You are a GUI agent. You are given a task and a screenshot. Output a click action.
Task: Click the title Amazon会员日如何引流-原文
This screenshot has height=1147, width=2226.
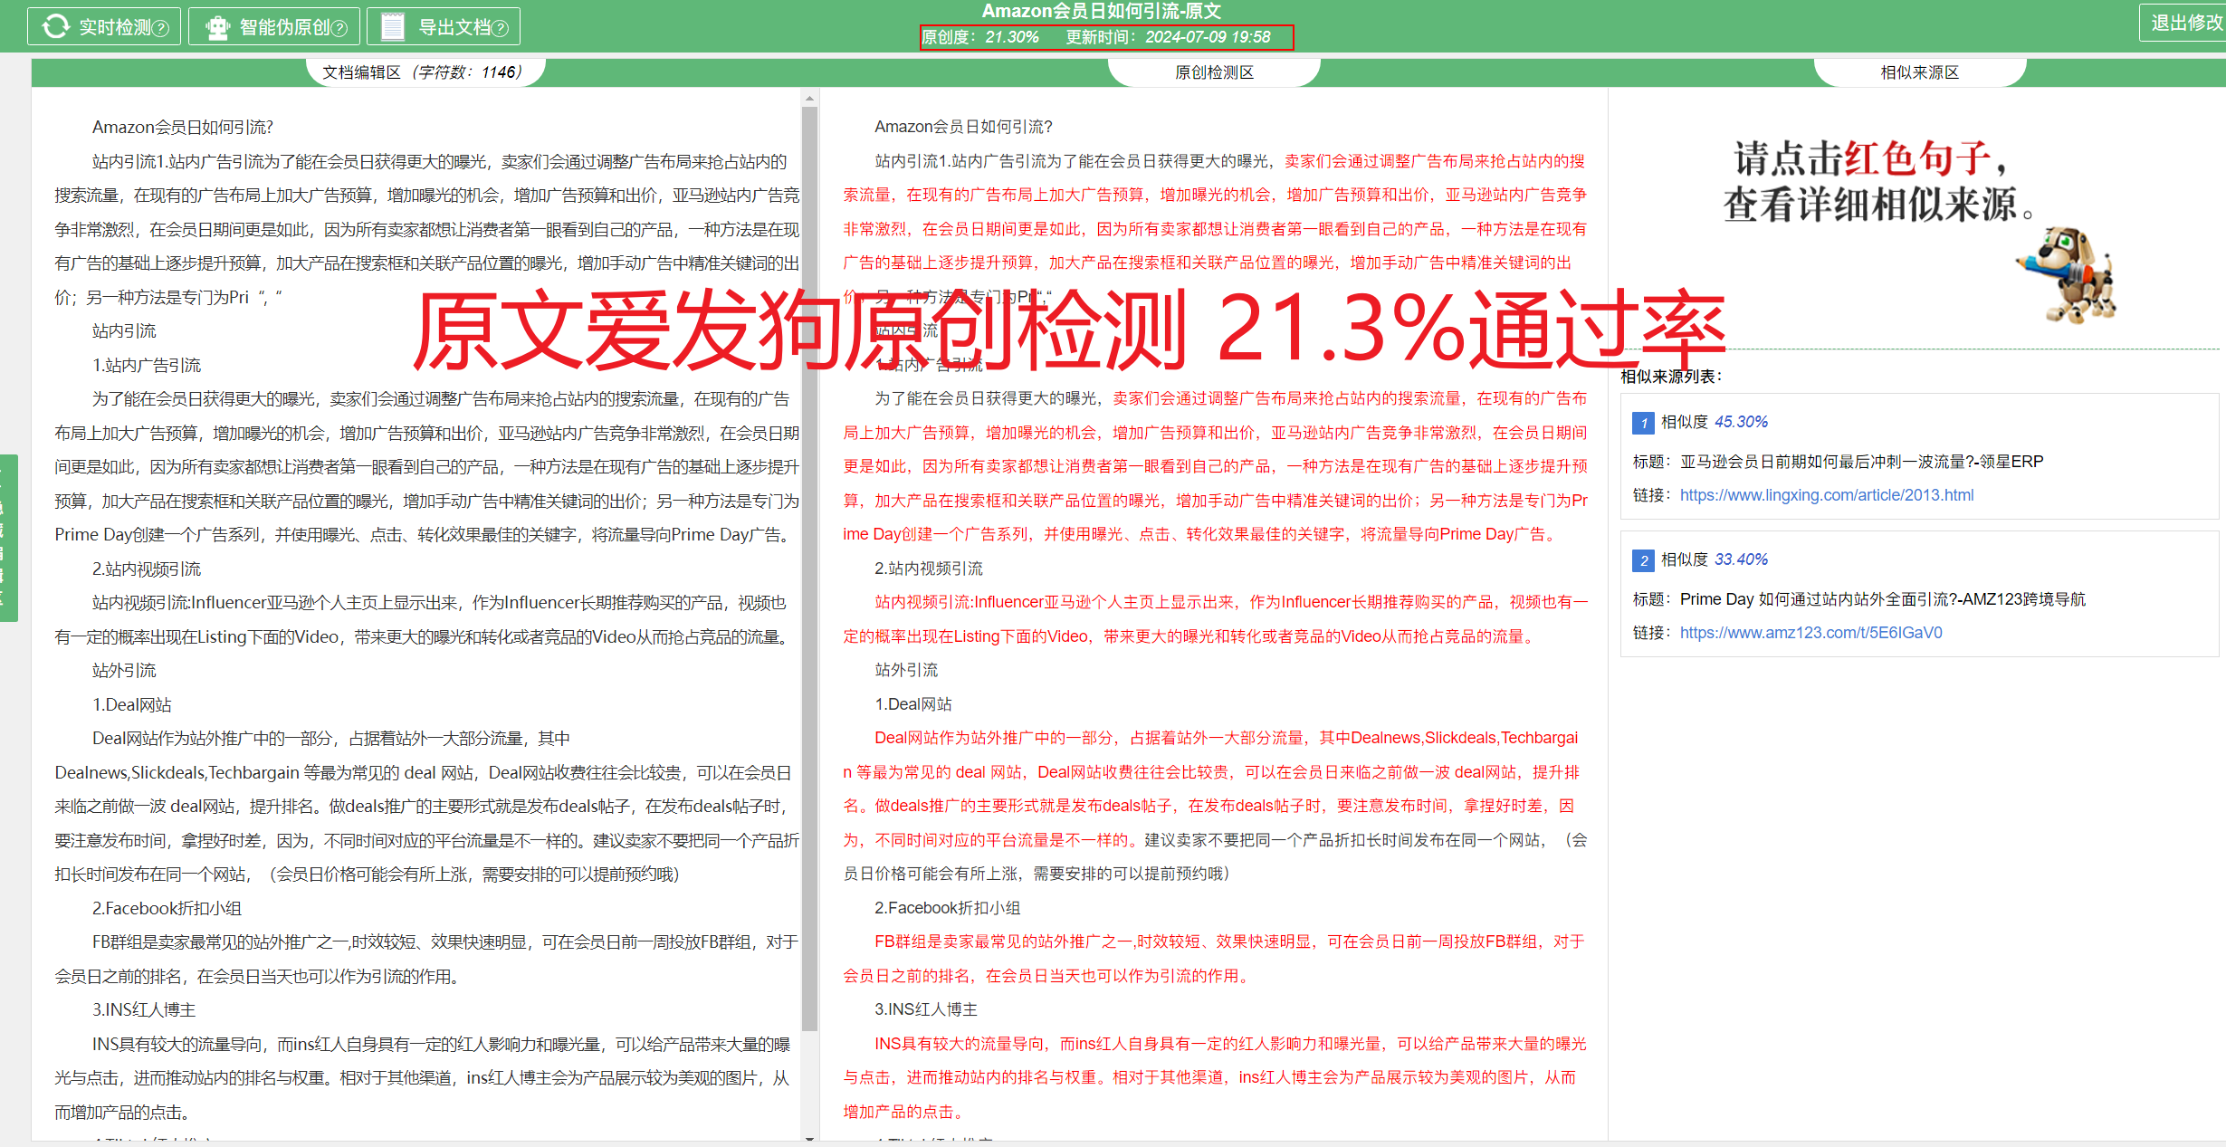[x=1101, y=12]
